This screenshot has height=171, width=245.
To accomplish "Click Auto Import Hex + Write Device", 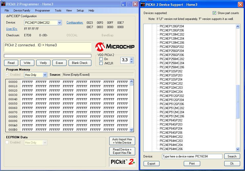I will pos(122,141).
